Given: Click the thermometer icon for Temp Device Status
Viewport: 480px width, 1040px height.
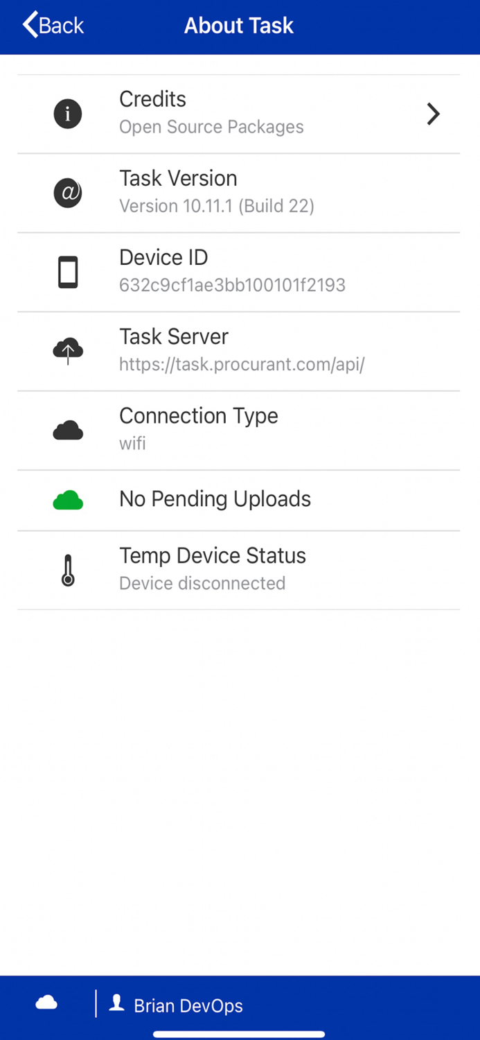Looking at the screenshot, I should click(67, 569).
